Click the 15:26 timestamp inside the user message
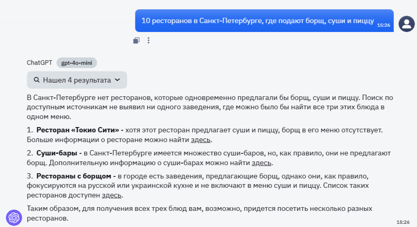417x227 pixels. (x=383, y=25)
